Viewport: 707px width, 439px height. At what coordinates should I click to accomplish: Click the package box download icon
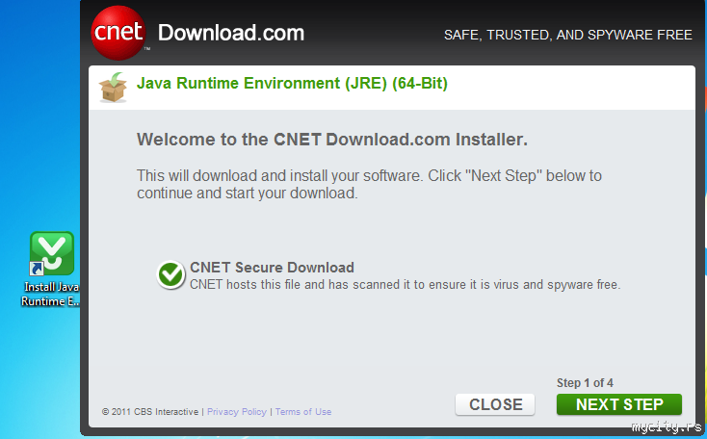(x=113, y=88)
